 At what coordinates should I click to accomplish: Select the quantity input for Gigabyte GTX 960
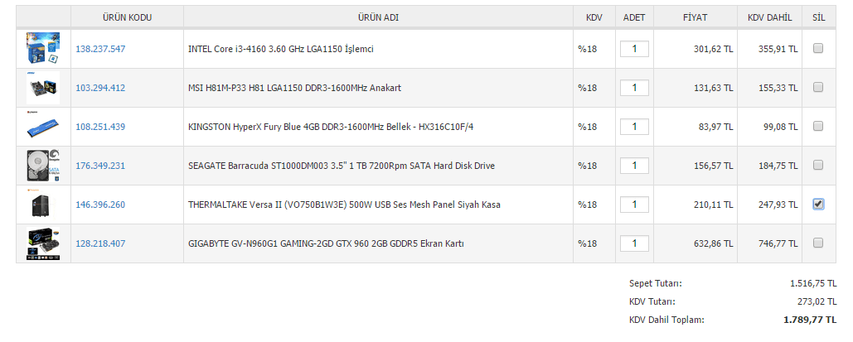pyautogui.click(x=634, y=243)
